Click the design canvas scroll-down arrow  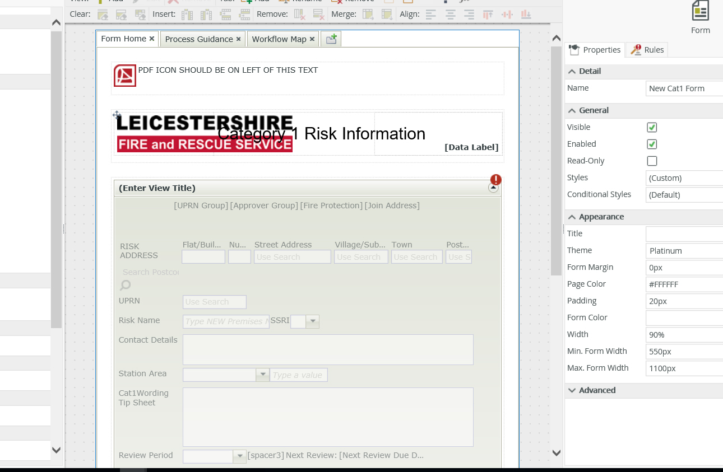[556, 452]
